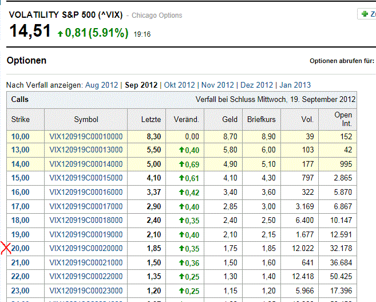Open symbol VIX120919C00014000
The image size is (376, 302).
(x=86, y=164)
